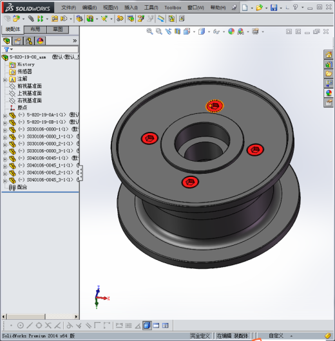Open SolidWorks Resources home icon
The image size is (335, 341).
point(329,55)
